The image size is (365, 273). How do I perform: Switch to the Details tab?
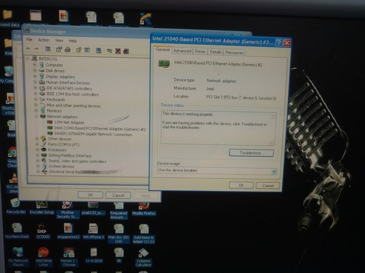coord(215,52)
